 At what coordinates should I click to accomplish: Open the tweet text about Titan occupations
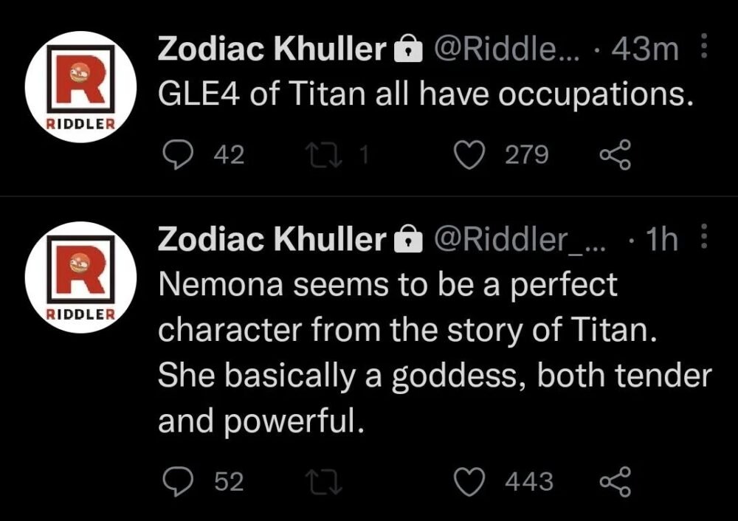(427, 96)
